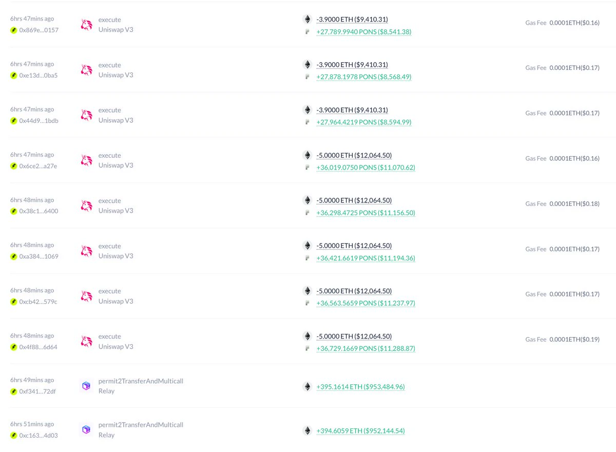Click PONS token icon beside +27,789.9940 PONS

coord(307,32)
